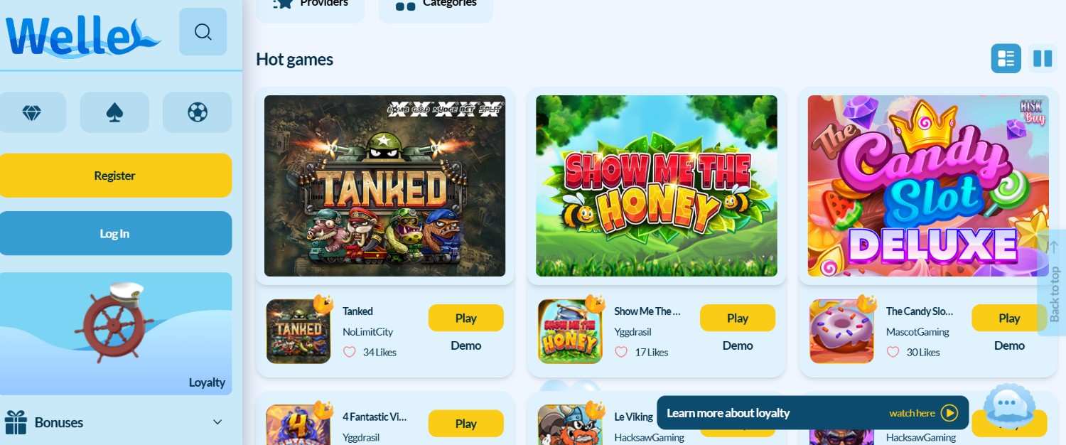Open the live chat bubble icon
The height and width of the screenshot is (445, 1066).
click(x=1008, y=405)
